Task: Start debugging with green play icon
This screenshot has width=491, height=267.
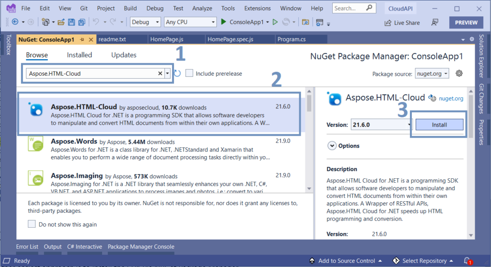Action: (223, 22)
